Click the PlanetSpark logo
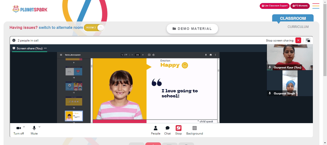The width and height of the screenshot is (327, 145). [30, 9]
